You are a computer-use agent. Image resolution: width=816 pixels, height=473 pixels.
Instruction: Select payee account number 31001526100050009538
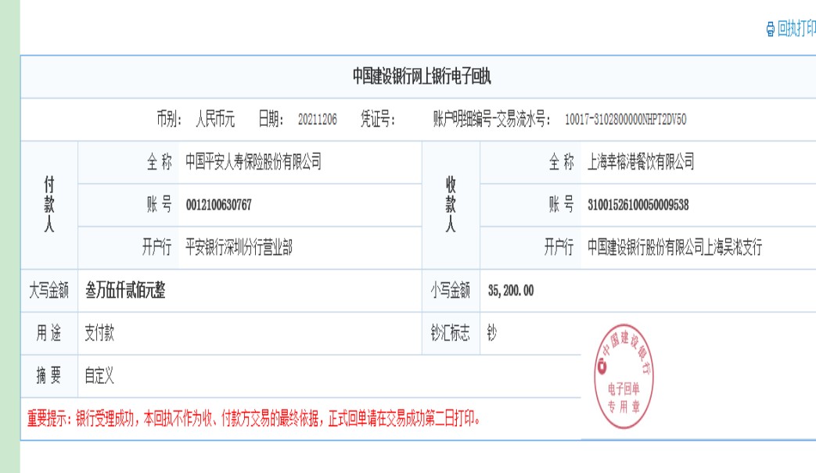[x=638, y=206]
